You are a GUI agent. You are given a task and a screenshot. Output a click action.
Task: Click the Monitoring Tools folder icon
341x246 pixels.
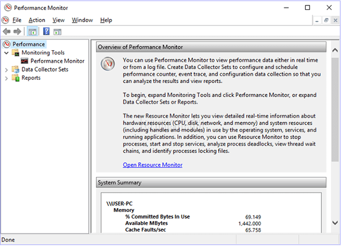pos(16,53)
